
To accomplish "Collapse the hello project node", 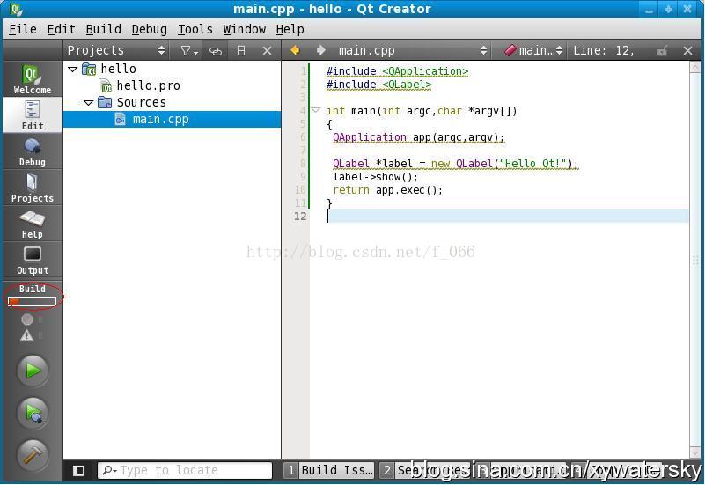I will (x=73, y=70).
